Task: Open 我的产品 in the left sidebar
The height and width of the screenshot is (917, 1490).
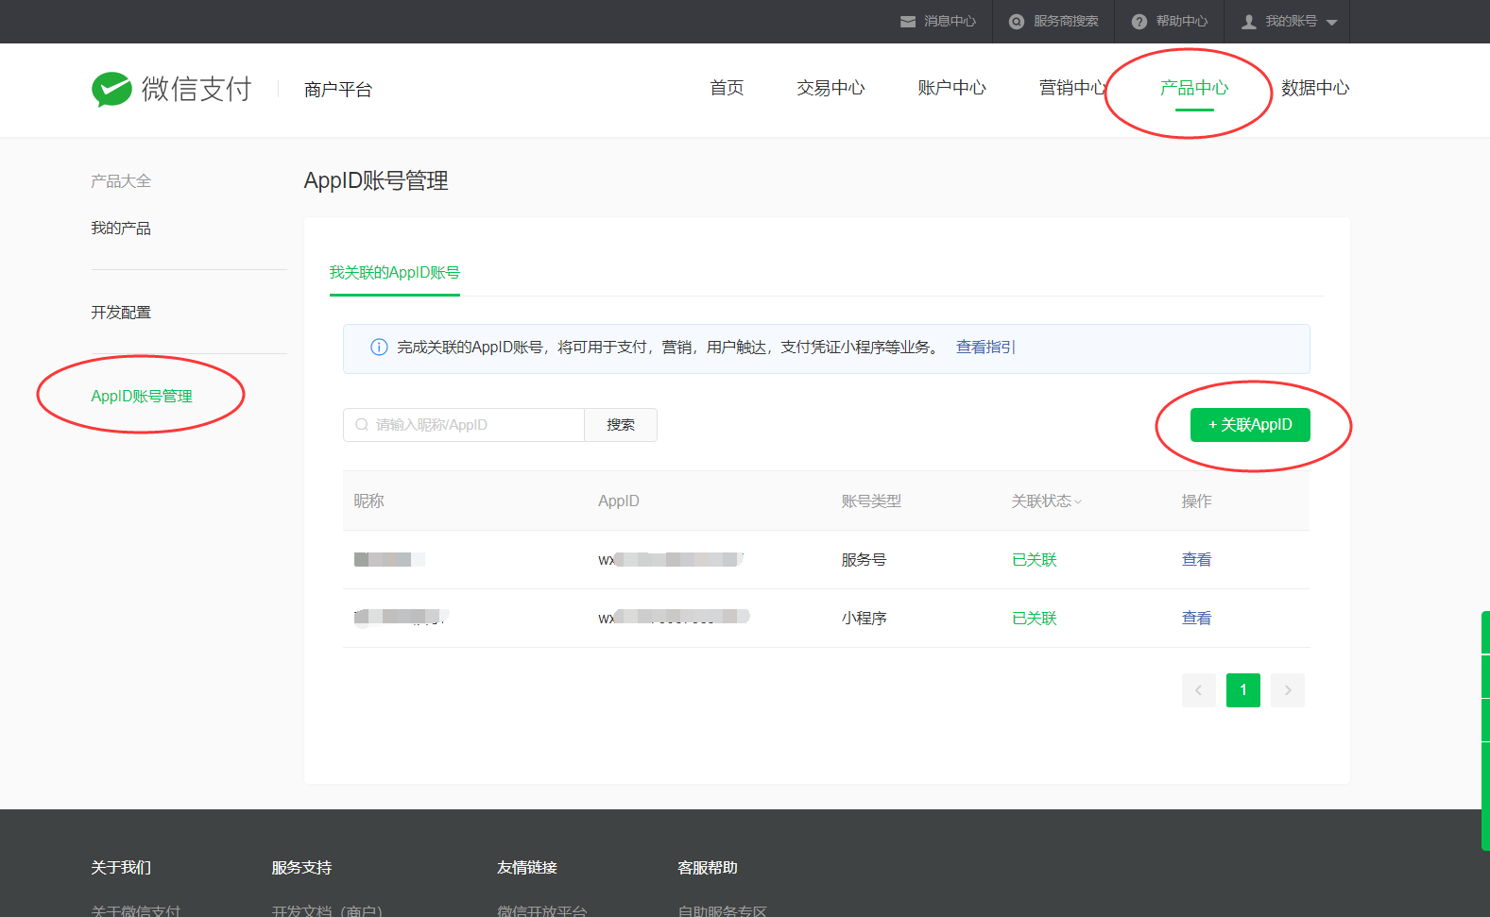Action: 121,229
